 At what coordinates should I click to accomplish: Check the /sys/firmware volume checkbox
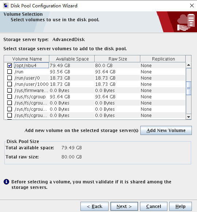(10, 90)
